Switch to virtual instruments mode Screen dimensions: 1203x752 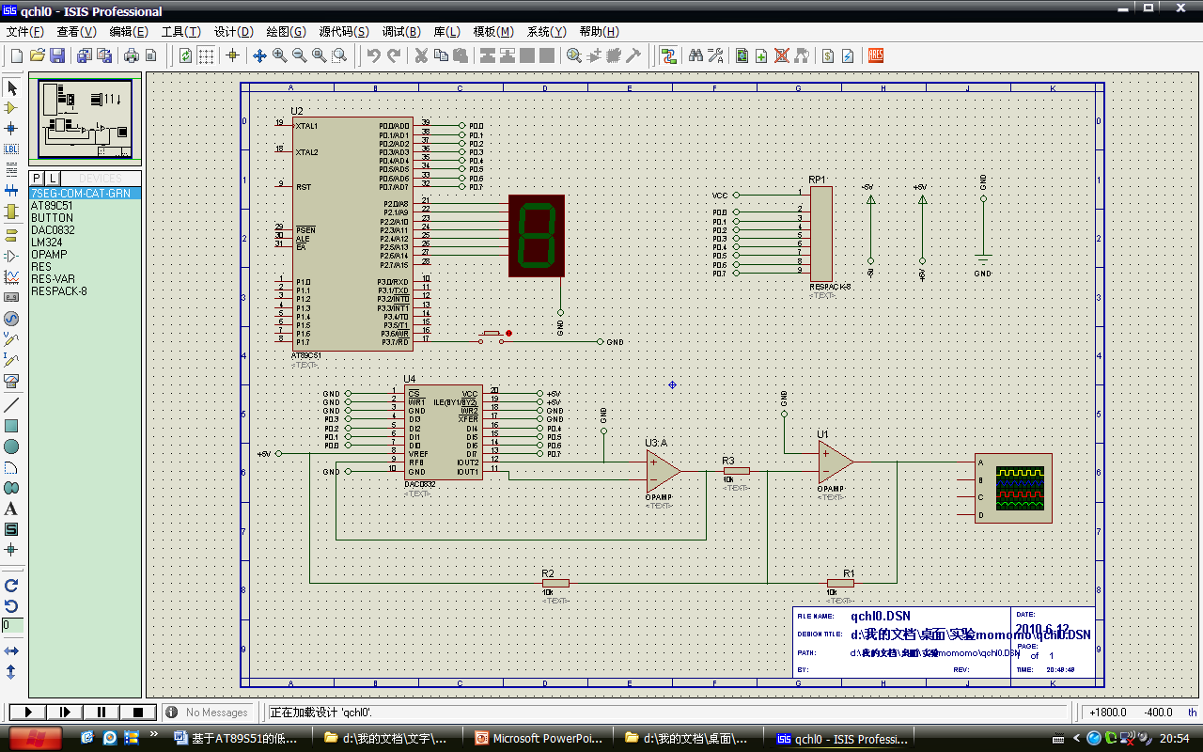pyautogui.click(x=12, y=381)
